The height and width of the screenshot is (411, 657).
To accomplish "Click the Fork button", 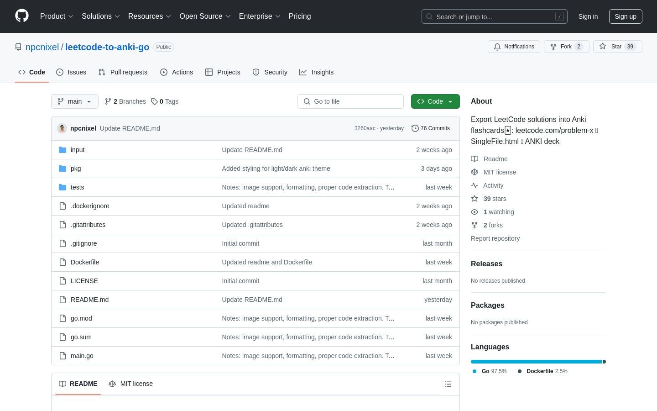I will pyautogui.click(x=567, y=47).
